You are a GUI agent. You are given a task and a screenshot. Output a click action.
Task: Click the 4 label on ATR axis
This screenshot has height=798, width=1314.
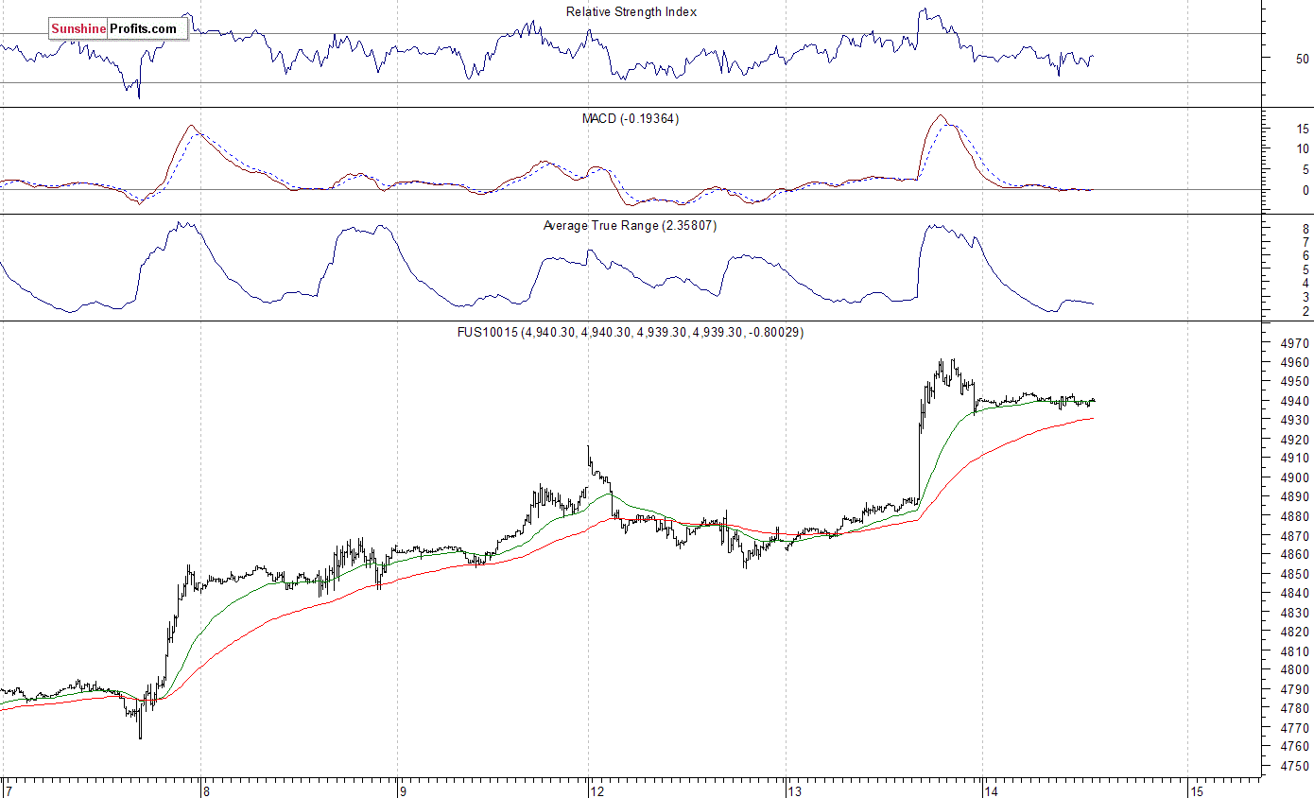[x=1305, y=284]
